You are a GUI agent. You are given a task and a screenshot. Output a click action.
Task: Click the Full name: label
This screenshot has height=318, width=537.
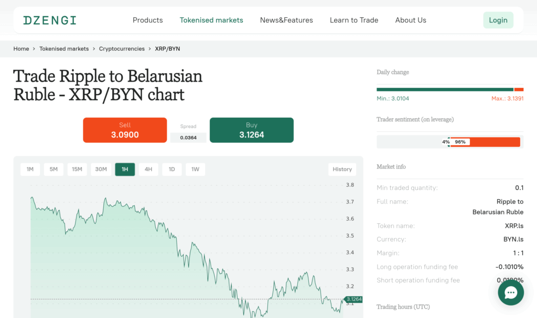[392, 201]
